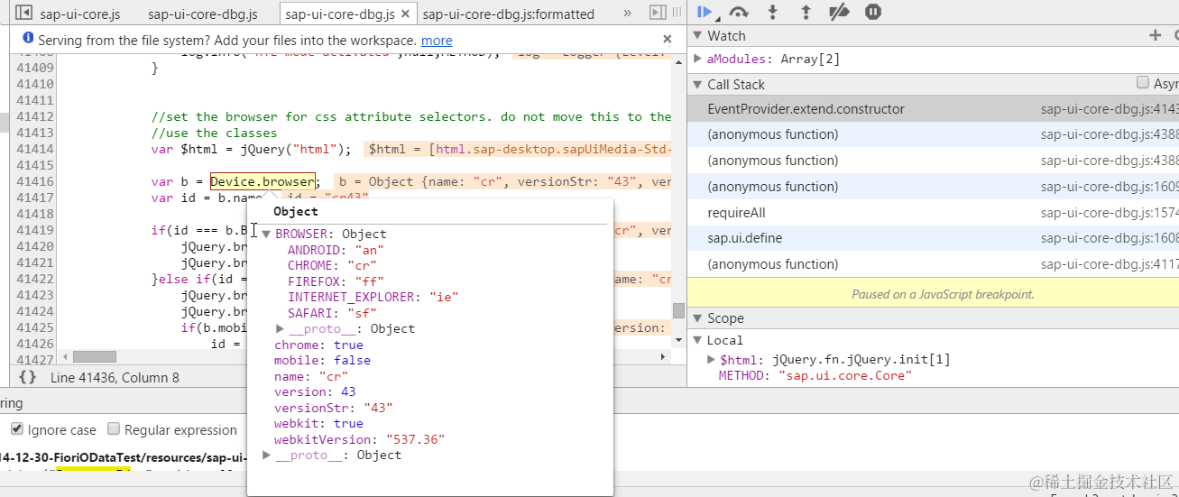Image resolution: width=1179 pixels, height=497 pixels.
Task: Open the more tabs overflow chevron
Action: 628,14
